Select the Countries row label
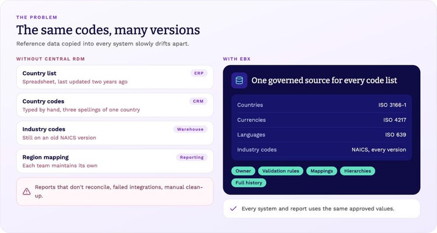437x233 pixels. (x=250, y=105)
